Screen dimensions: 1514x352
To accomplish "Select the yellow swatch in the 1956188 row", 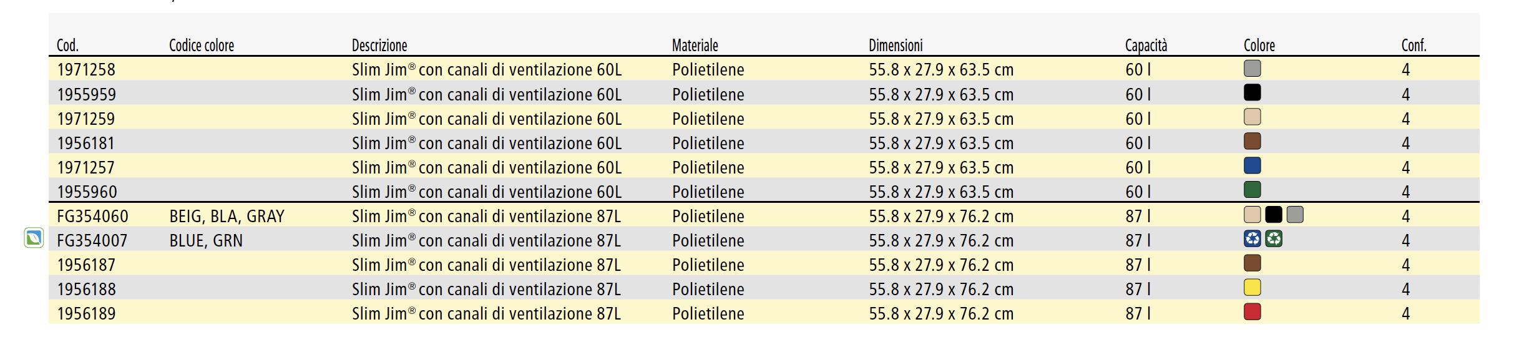I will click(1252, 287).
